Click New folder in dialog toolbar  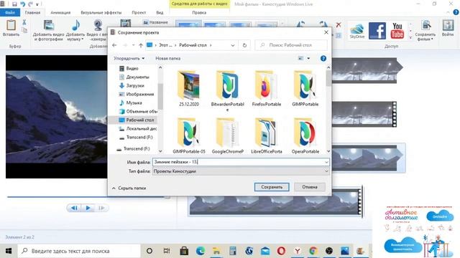click(x=167, y=59)
